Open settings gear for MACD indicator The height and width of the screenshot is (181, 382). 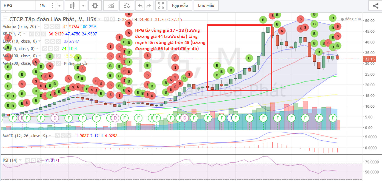[x=63, y=136]
